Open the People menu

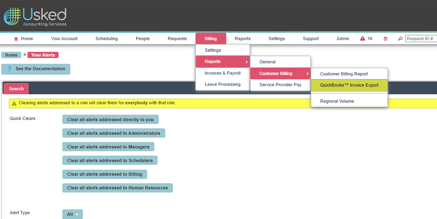[x=143, y=39]
